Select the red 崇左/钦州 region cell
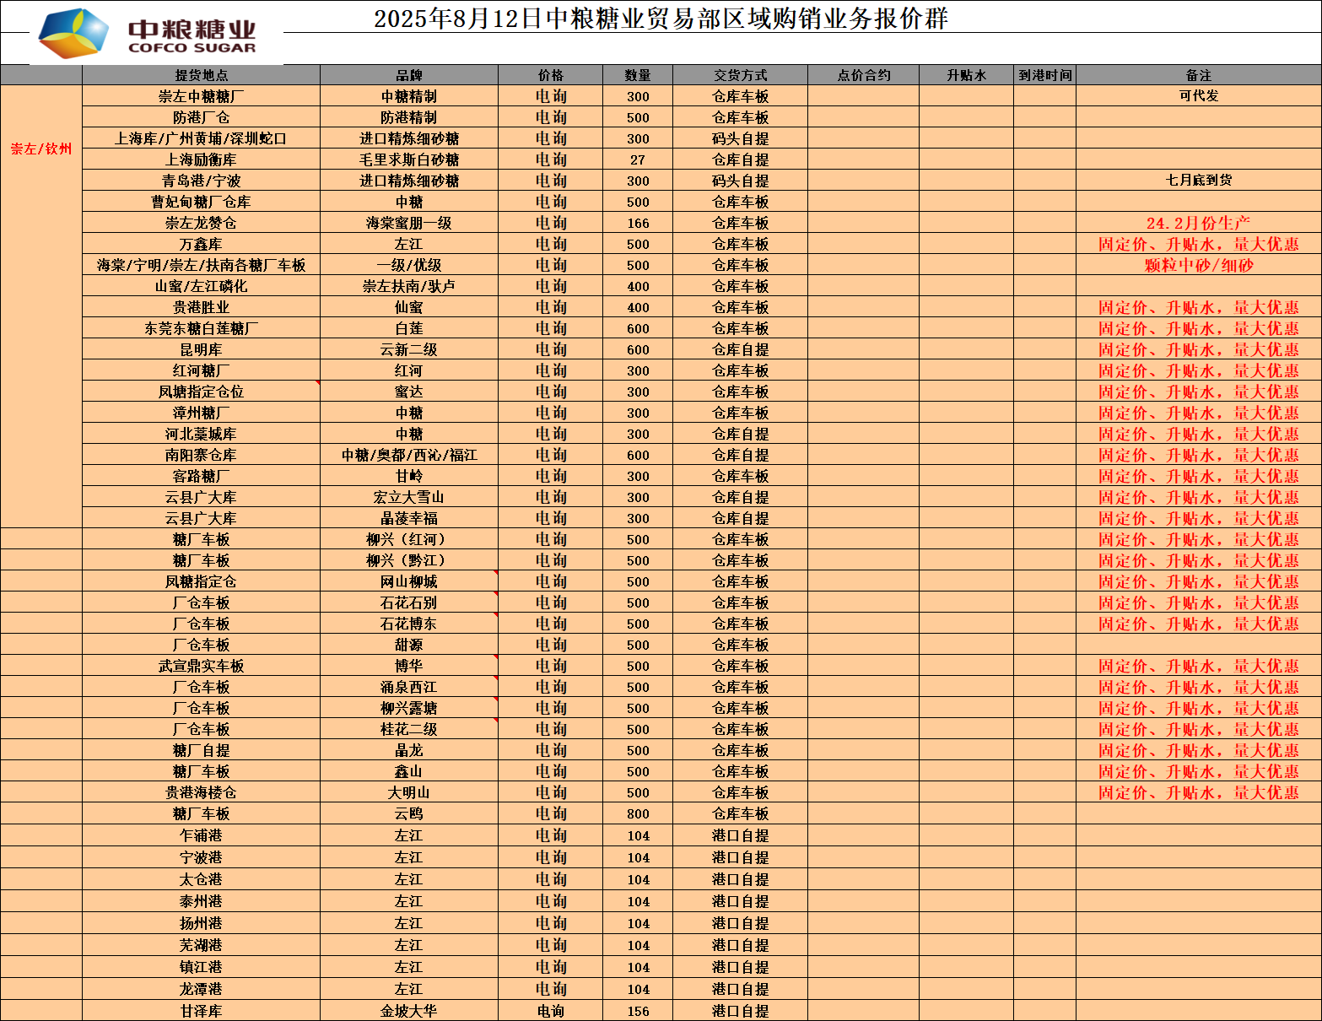Image resolution: width=1322 pixels, height=1021 pixels. [41, 149]
